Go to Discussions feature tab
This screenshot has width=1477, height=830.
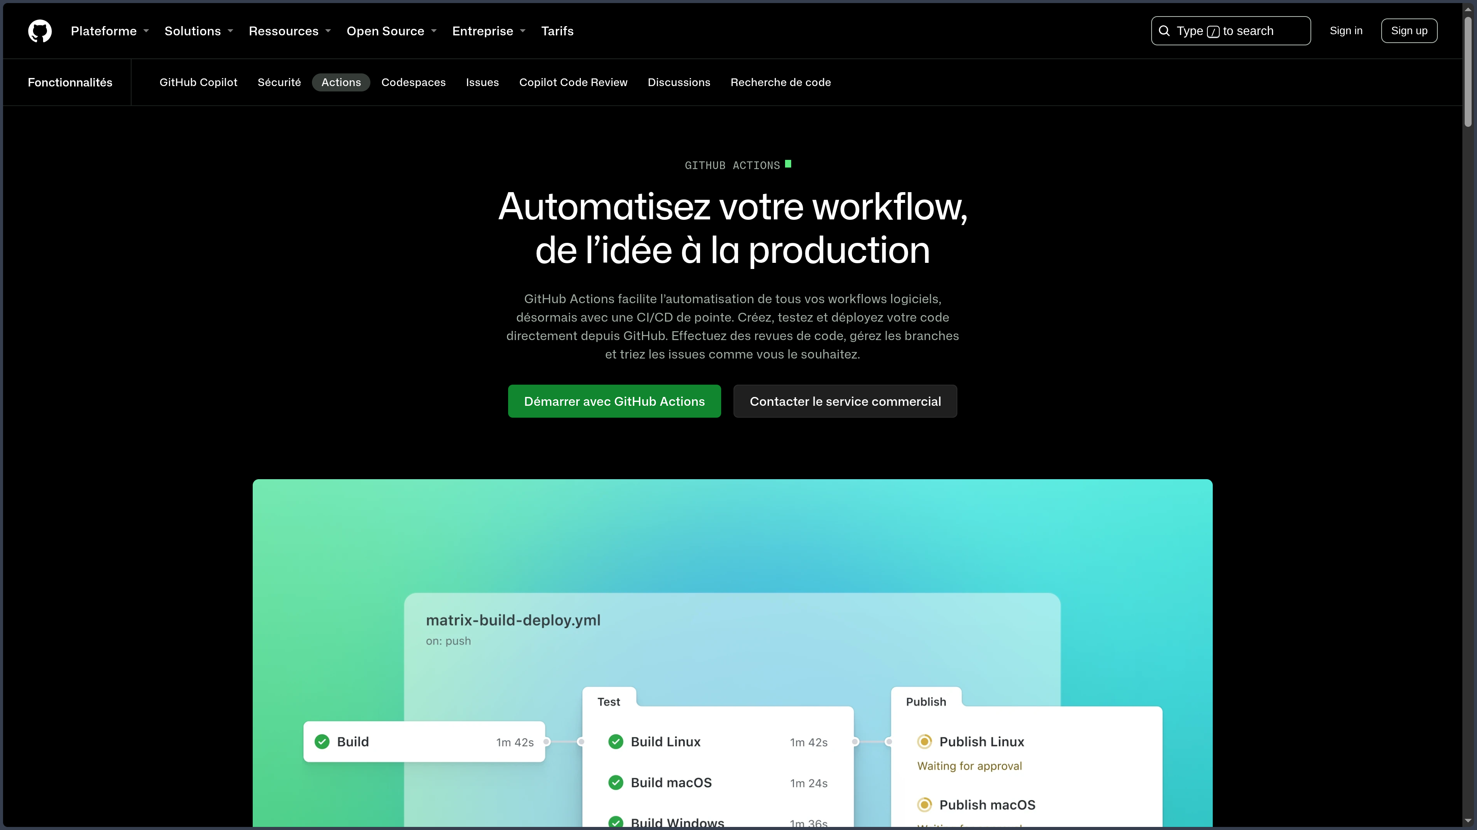tap(679, 83)
